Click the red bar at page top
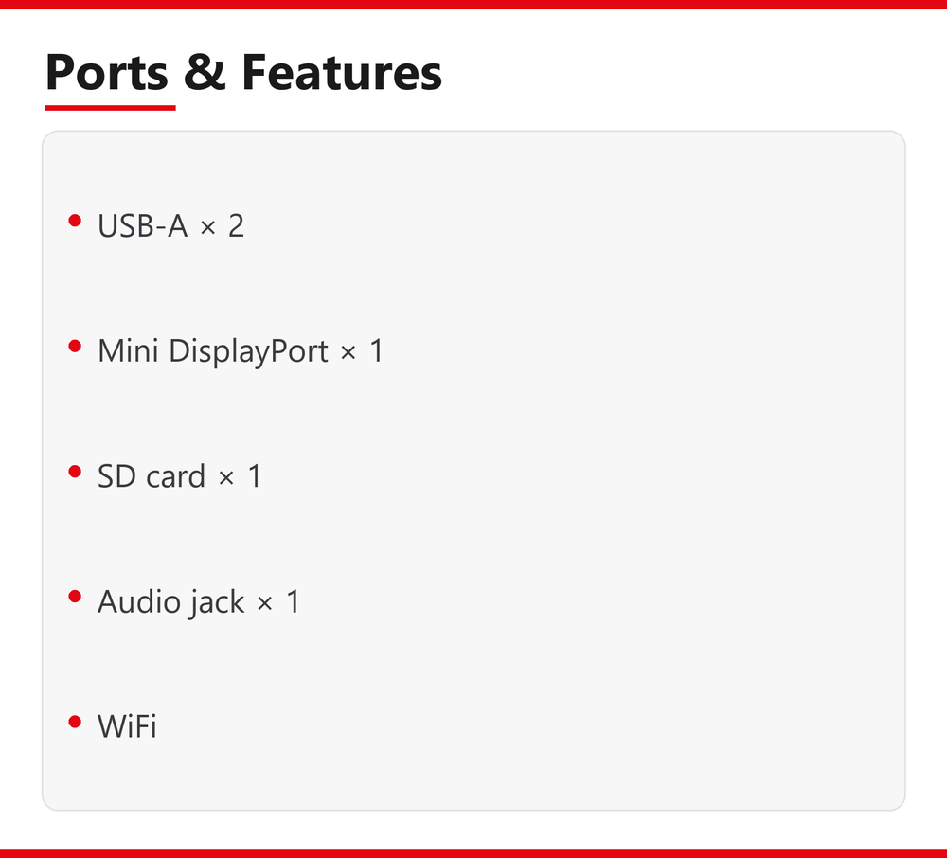Image resolution: width=947 pixels, height=858 pixels. click(x=473, y=4)
